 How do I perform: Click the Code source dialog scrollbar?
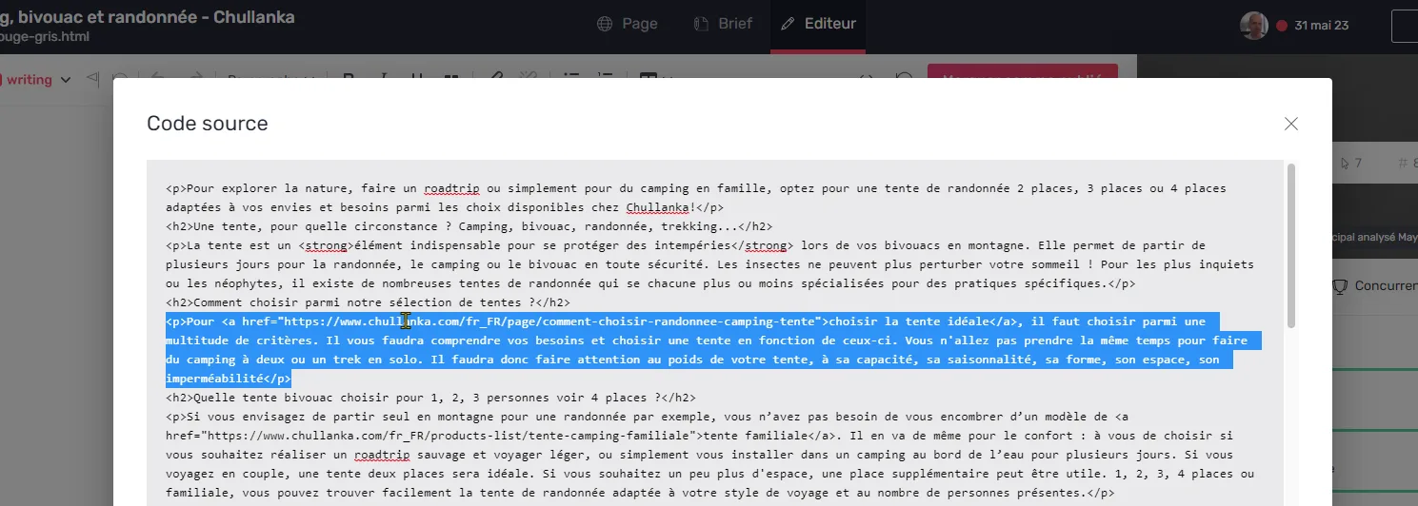click(x=1291, y=245)
